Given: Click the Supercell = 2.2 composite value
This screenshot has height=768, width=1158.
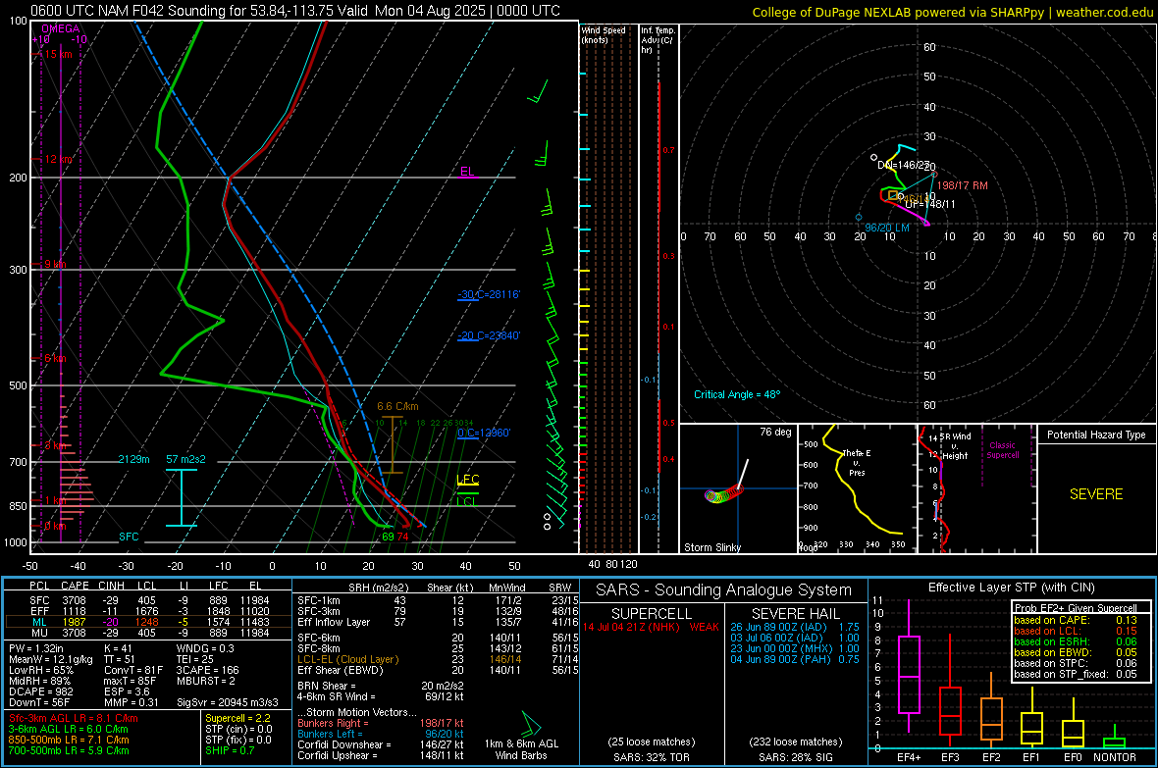Looking at the screenshot, I should coord(237,718).
